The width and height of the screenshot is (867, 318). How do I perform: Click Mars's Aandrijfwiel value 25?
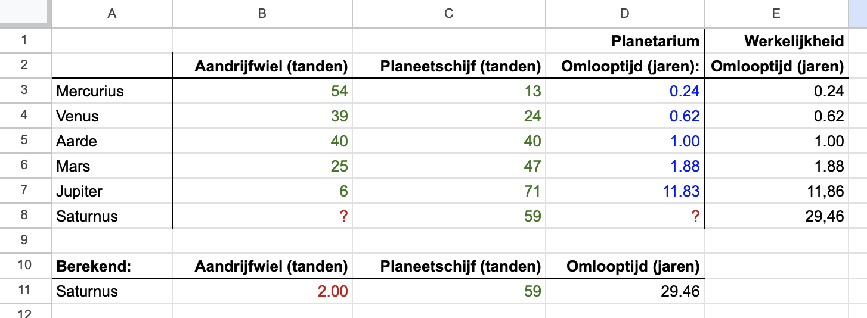pyautogui.click(x=262, y=166)
